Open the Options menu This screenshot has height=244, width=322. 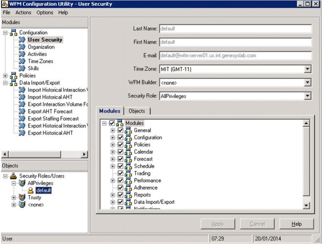coord(45,12)
